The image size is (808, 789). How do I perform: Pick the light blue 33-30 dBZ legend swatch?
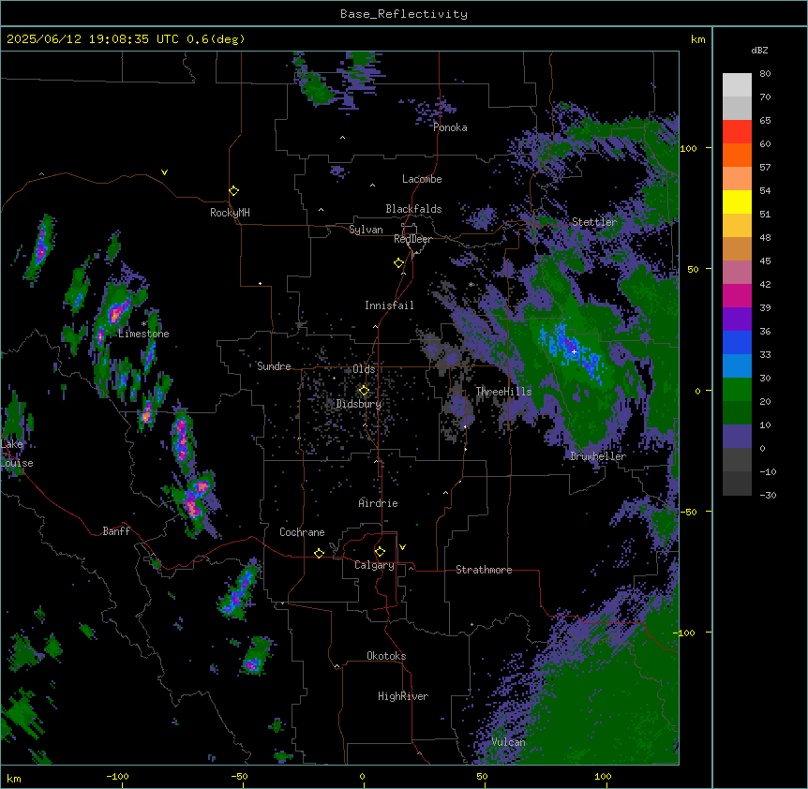(737, 365)
